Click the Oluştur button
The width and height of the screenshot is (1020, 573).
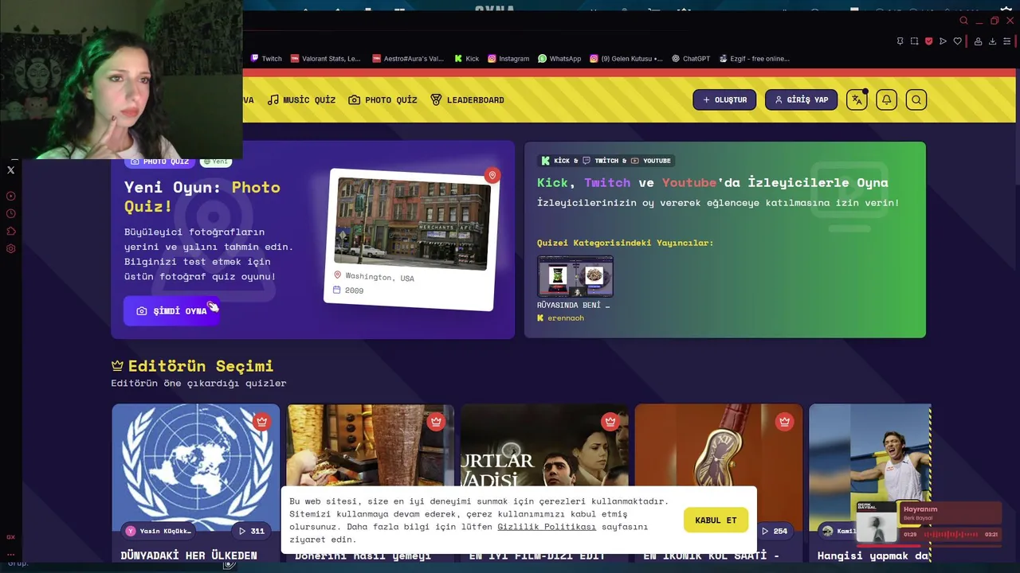724,99
